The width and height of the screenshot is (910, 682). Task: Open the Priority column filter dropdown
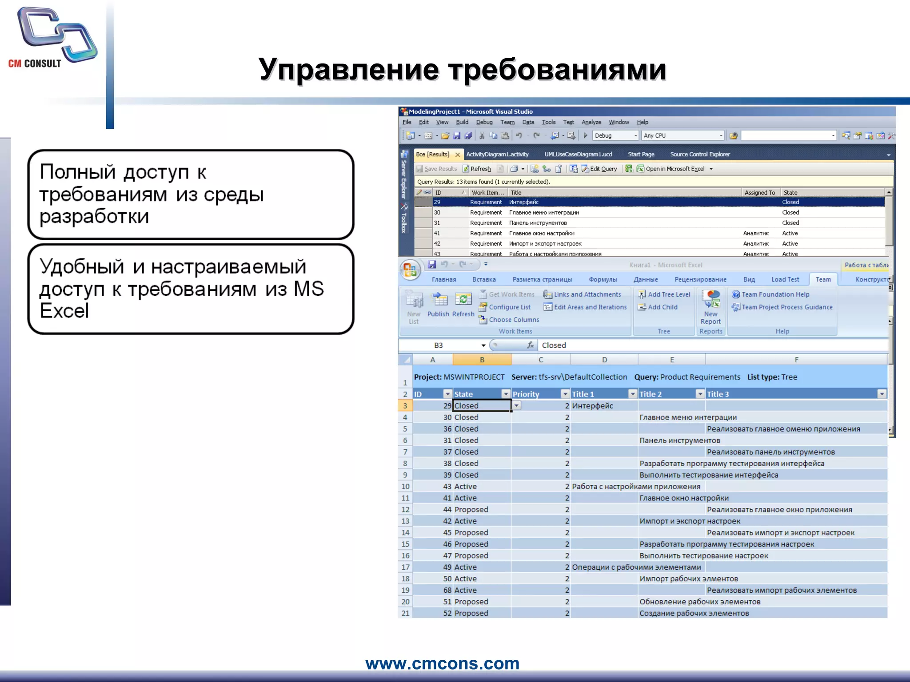(x=565, y=394)
